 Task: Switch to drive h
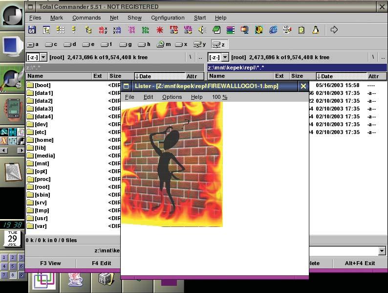(144, 45)
